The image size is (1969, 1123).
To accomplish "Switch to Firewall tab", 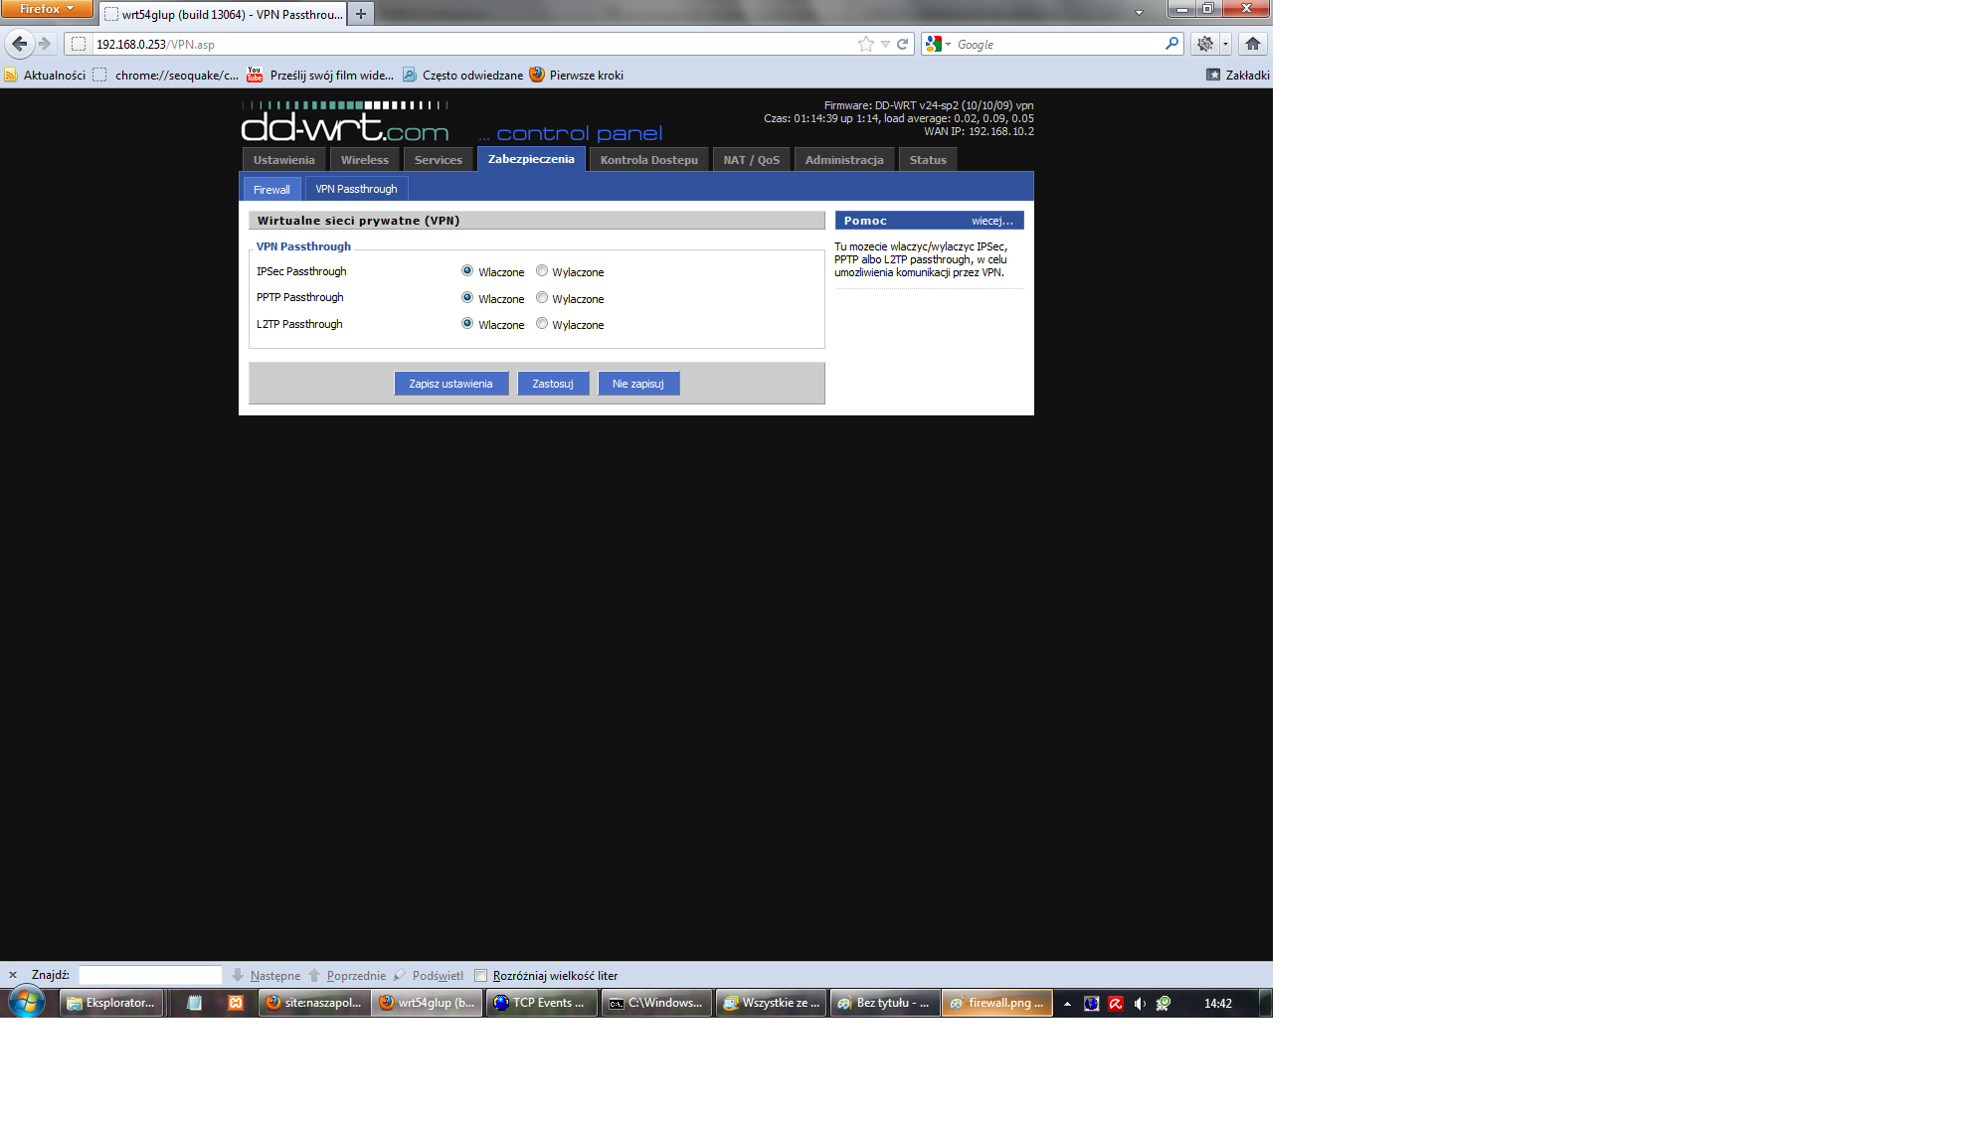I will pyautogui.click(x=270, y=189).
